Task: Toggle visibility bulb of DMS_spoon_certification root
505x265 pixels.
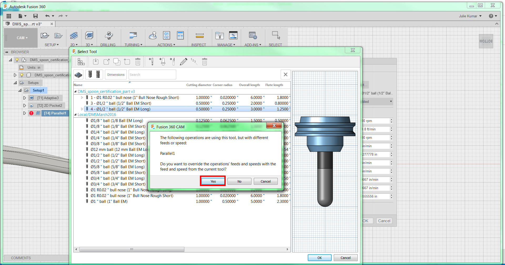Action: point(17,60)
